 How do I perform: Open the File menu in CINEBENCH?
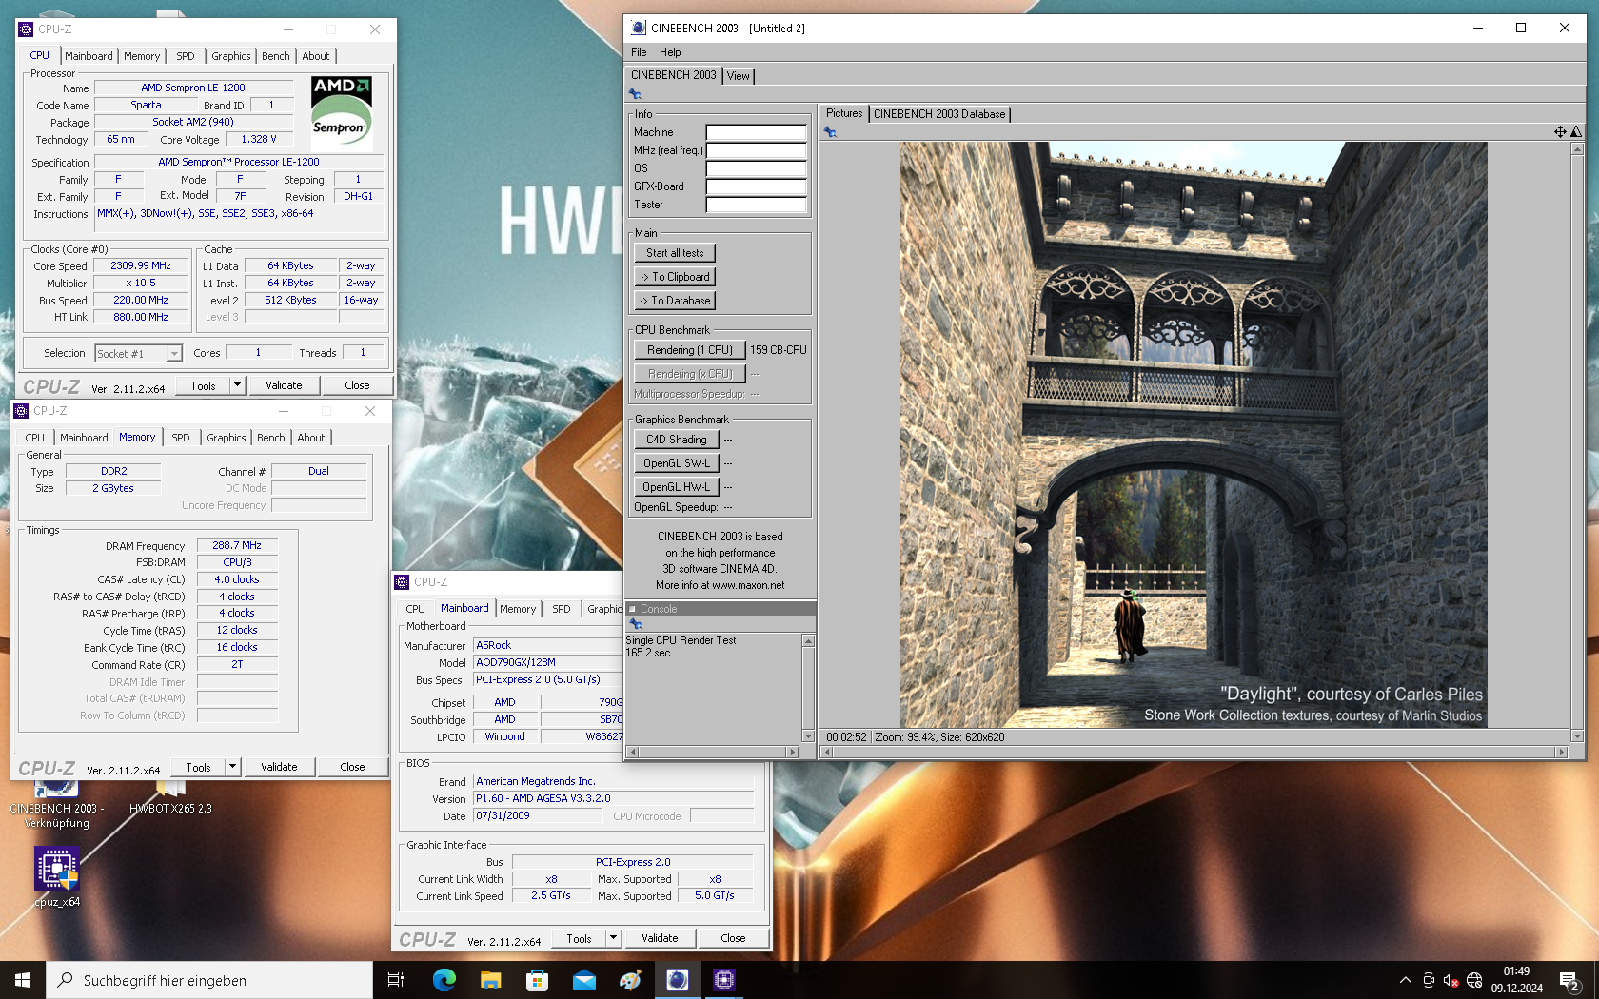639,52
